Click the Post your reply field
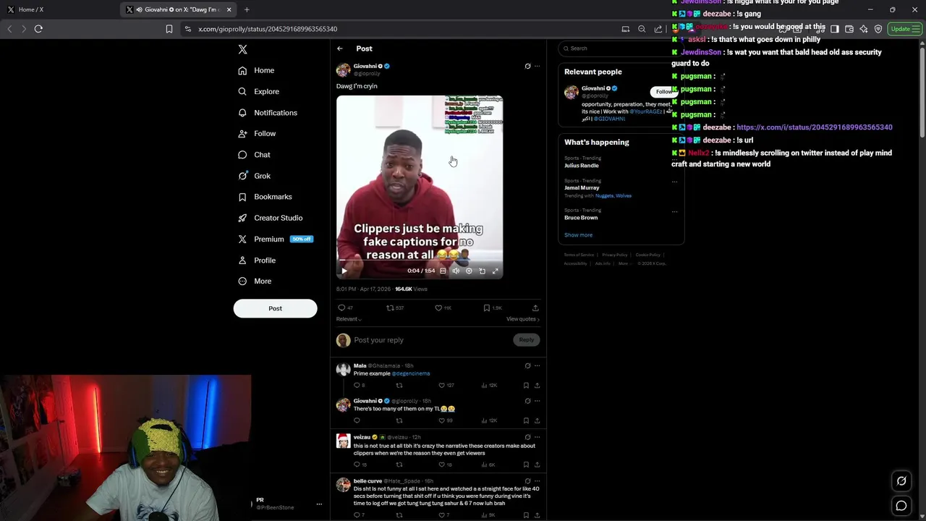The image size is (926, 521). [x=430, y=340]
